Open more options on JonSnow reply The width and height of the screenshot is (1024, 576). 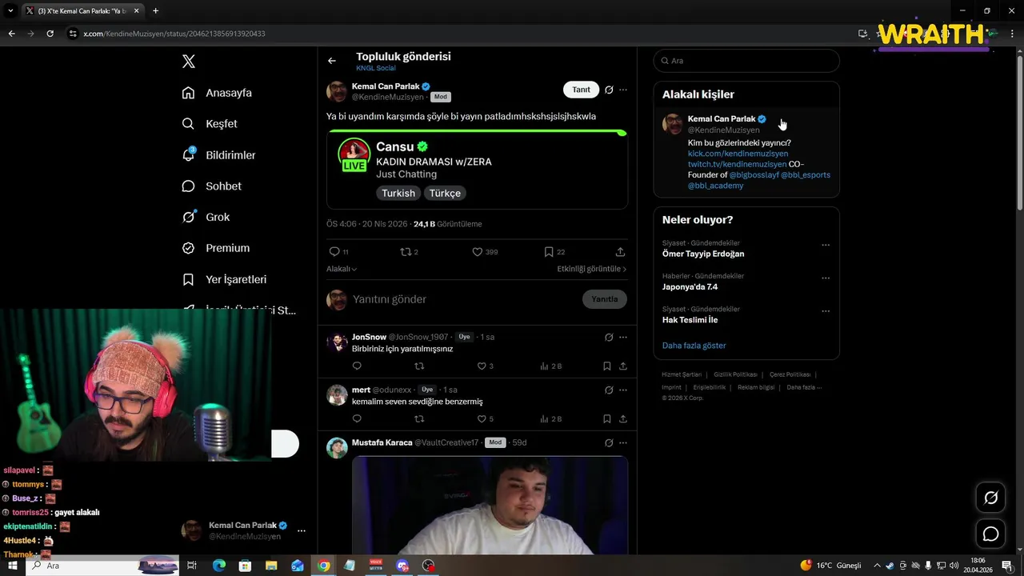click(623, 337)
